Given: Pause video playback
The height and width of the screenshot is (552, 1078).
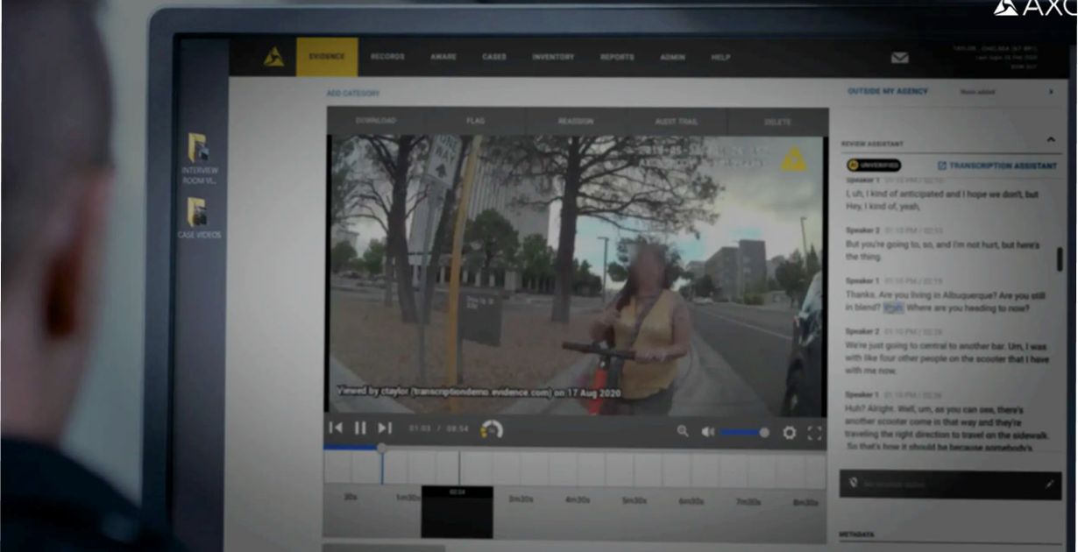Looking at the screenshot, I should (359, 429).
